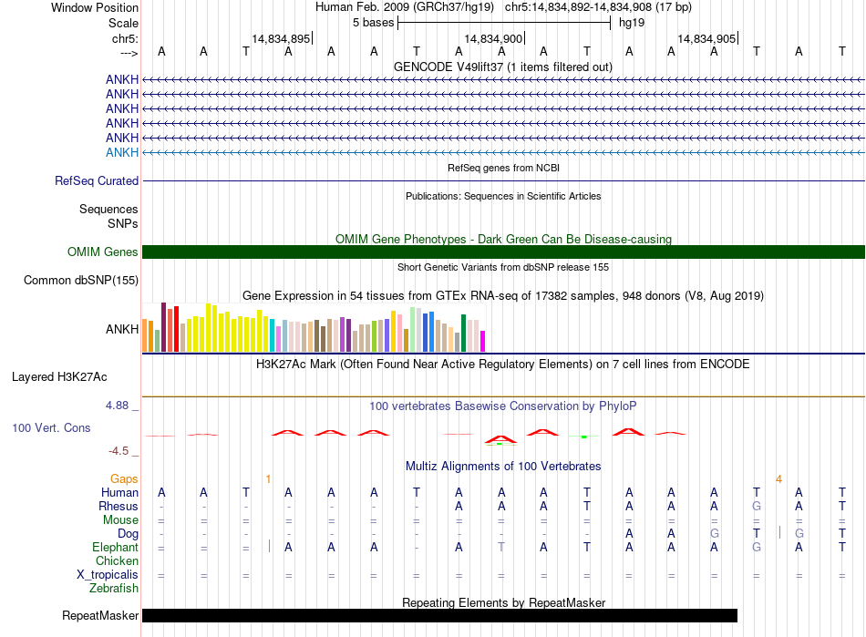Click the black RepeatMasker element bar
866x637 pixels.
point(439,616)
